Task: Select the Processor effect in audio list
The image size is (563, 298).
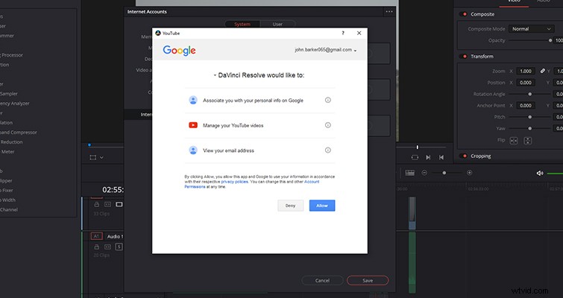Action: coord(11,55)
